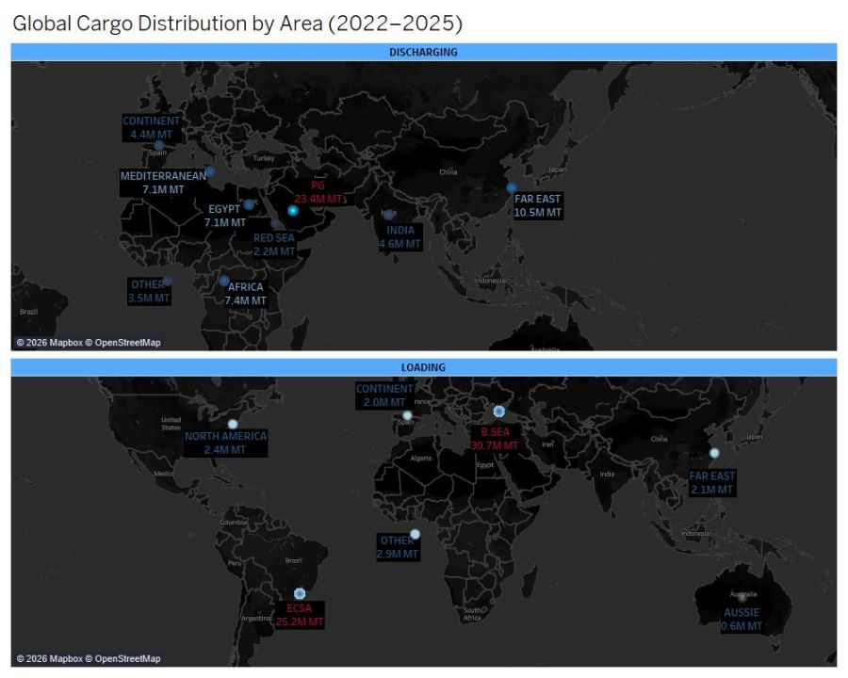Select the North America loading marker

click(x=234, y=424)
